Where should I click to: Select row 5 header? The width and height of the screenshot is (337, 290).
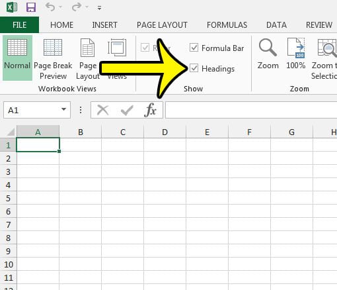coord(8,198)
